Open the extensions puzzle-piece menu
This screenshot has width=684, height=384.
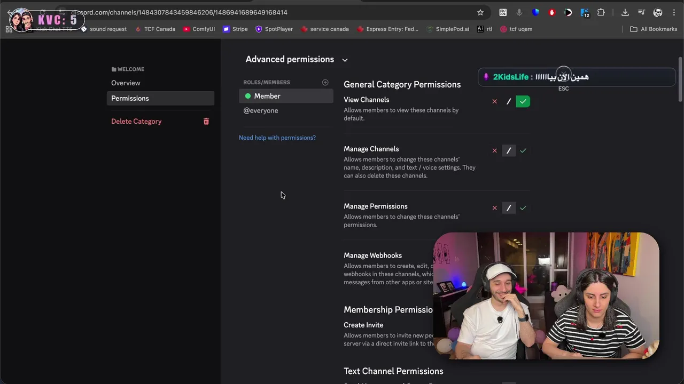tap(601, 12)
